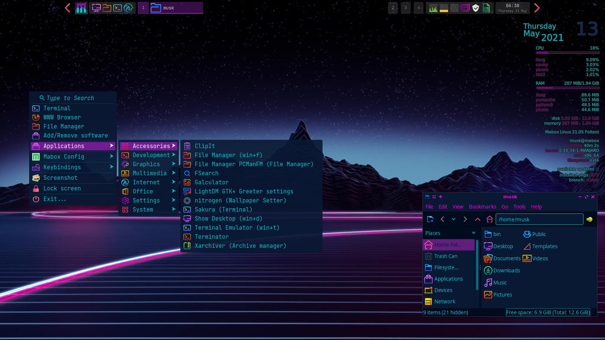Expand the Places side pane dropdown
The image size is (605, 340).
coord(473,233)
